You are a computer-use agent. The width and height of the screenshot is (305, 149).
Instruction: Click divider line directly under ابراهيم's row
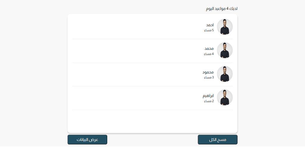coord(152,110)
